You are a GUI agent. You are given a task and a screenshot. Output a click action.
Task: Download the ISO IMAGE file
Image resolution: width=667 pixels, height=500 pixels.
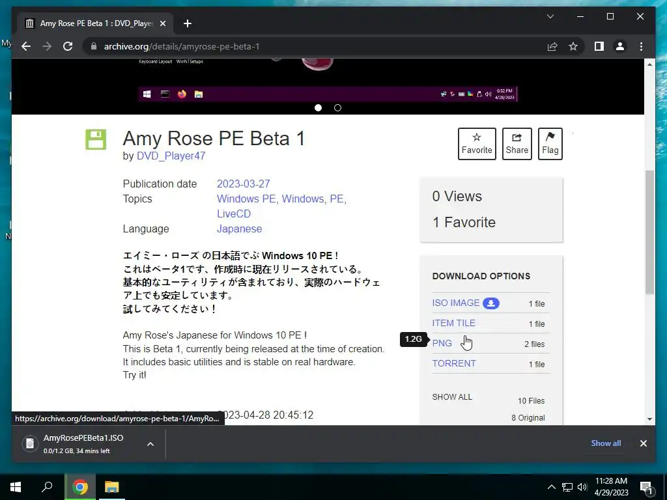tap(455, 303)
